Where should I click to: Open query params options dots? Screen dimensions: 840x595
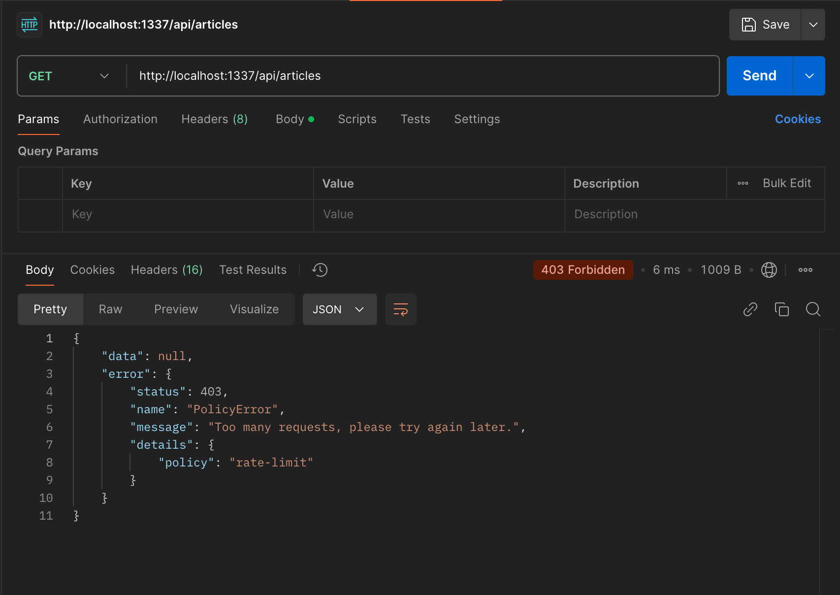[x=743, y=183]
